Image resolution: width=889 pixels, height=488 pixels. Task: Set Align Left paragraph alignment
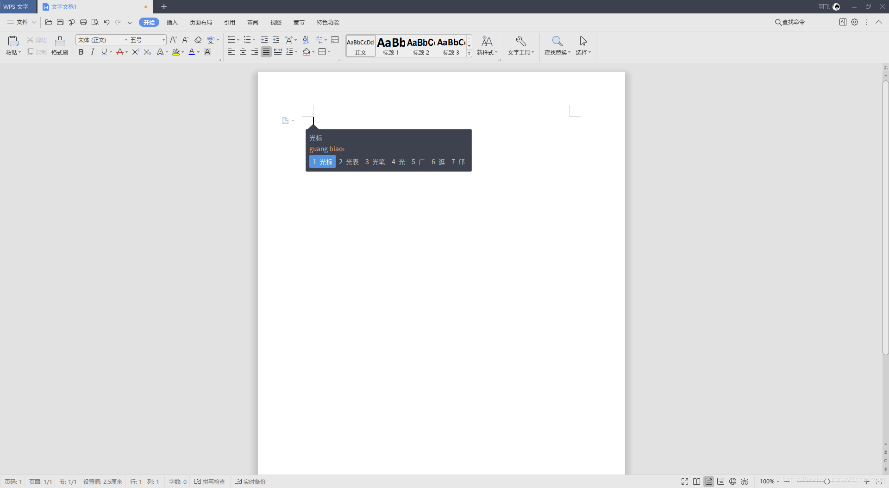(x=232, y=52)
